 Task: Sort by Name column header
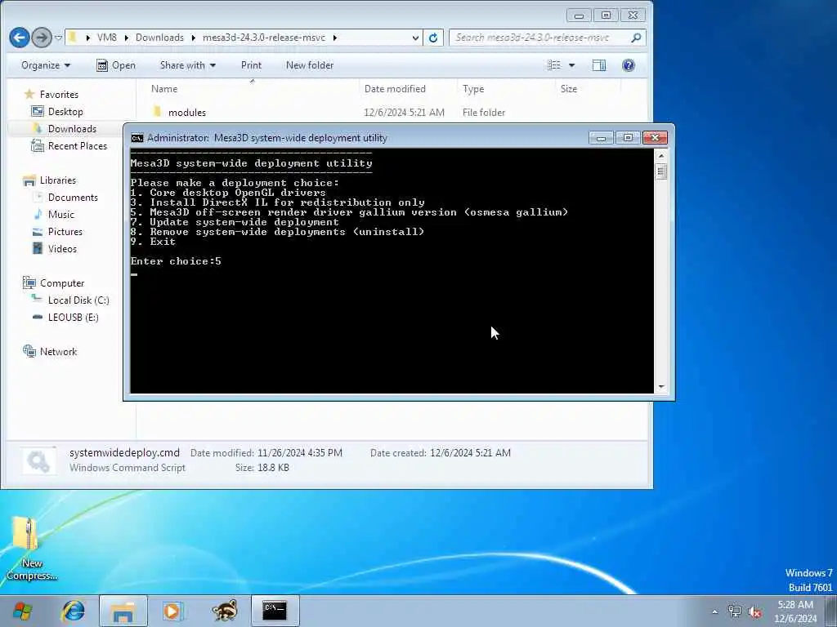coord(164,89)
